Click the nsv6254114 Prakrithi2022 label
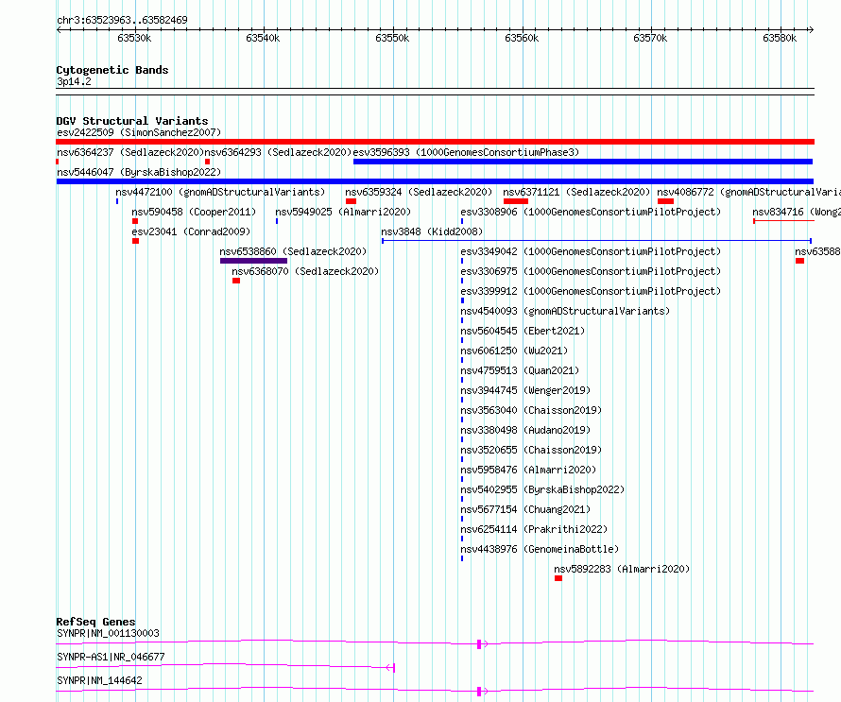 [x=534, y=529]
